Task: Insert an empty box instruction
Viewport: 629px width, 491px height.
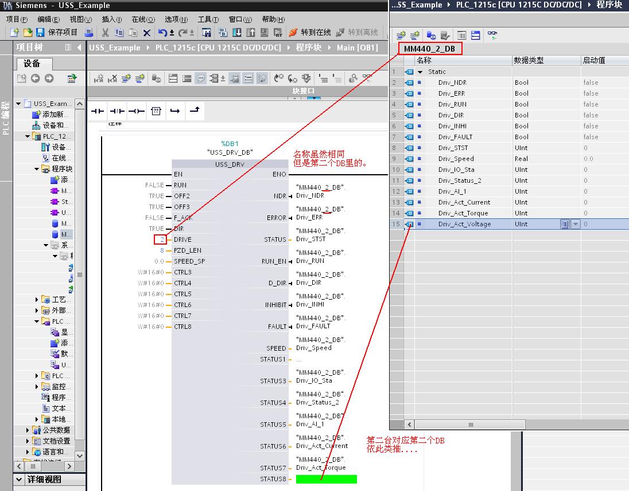Action: (x=156, y=111)
